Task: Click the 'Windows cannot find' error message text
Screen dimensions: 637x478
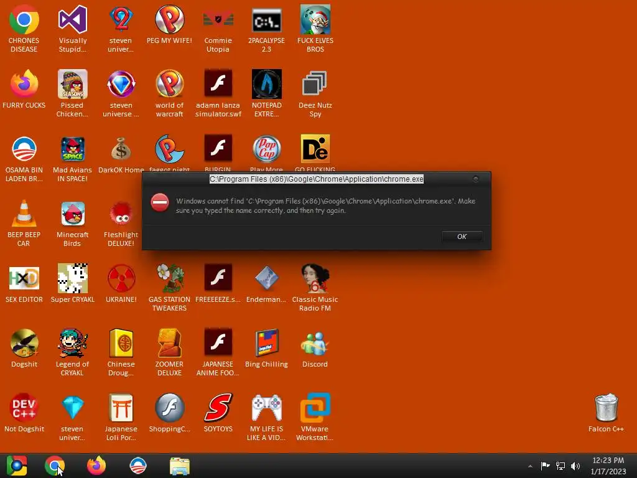Action: [325, 205]
